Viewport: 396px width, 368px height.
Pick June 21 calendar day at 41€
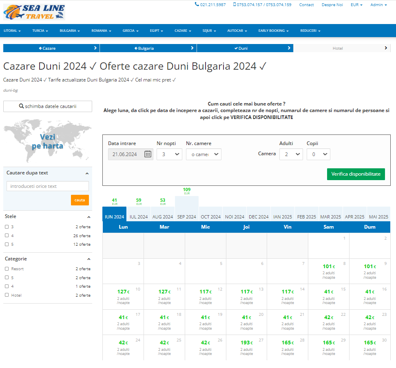click(x=288, y=322)
